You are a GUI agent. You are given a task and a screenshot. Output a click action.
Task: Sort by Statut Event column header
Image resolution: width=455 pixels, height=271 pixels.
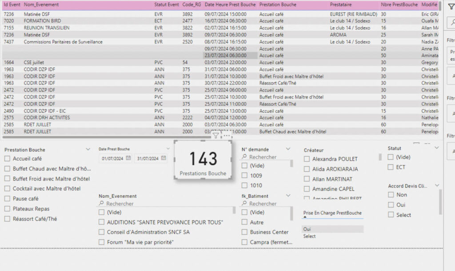(x=167, y=4)
